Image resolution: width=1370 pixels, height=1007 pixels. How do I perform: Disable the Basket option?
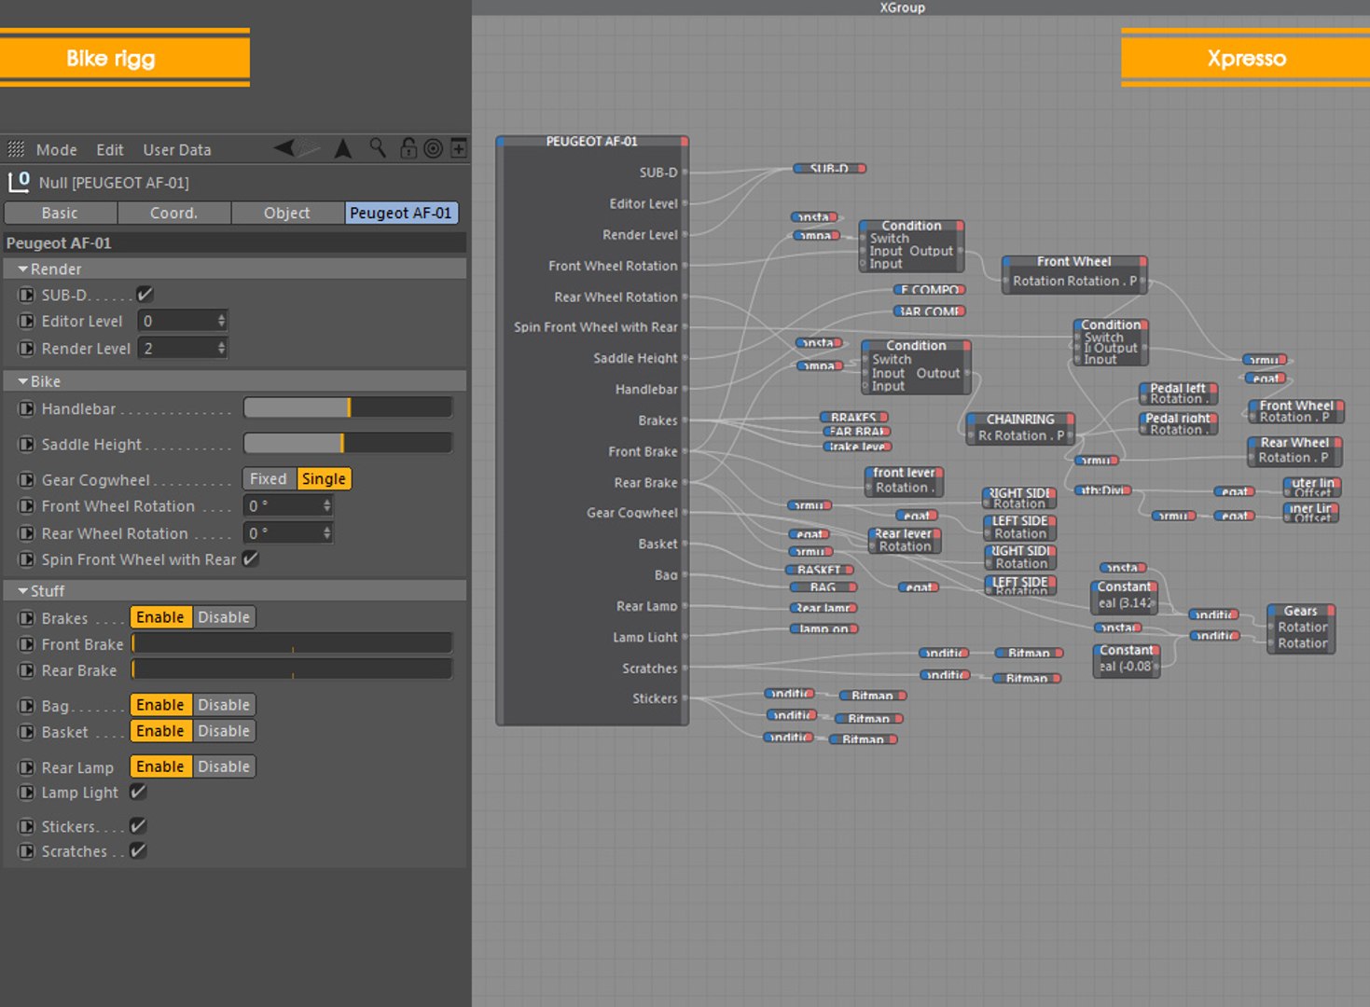[x=224, y=731]
